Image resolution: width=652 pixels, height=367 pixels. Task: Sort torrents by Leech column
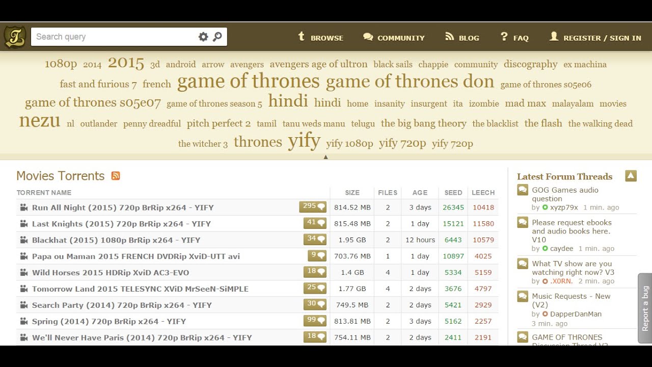483,193
